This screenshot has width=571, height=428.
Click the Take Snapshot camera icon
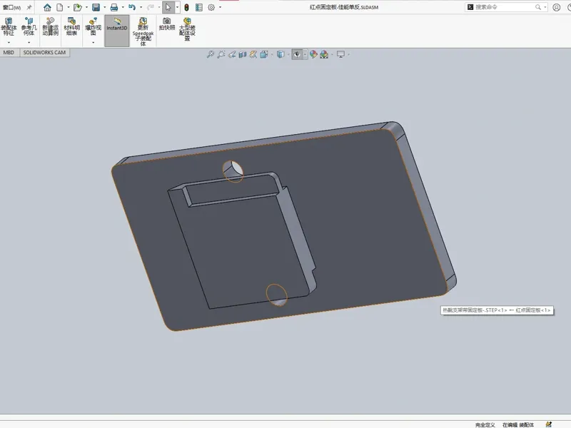[167, 24]
